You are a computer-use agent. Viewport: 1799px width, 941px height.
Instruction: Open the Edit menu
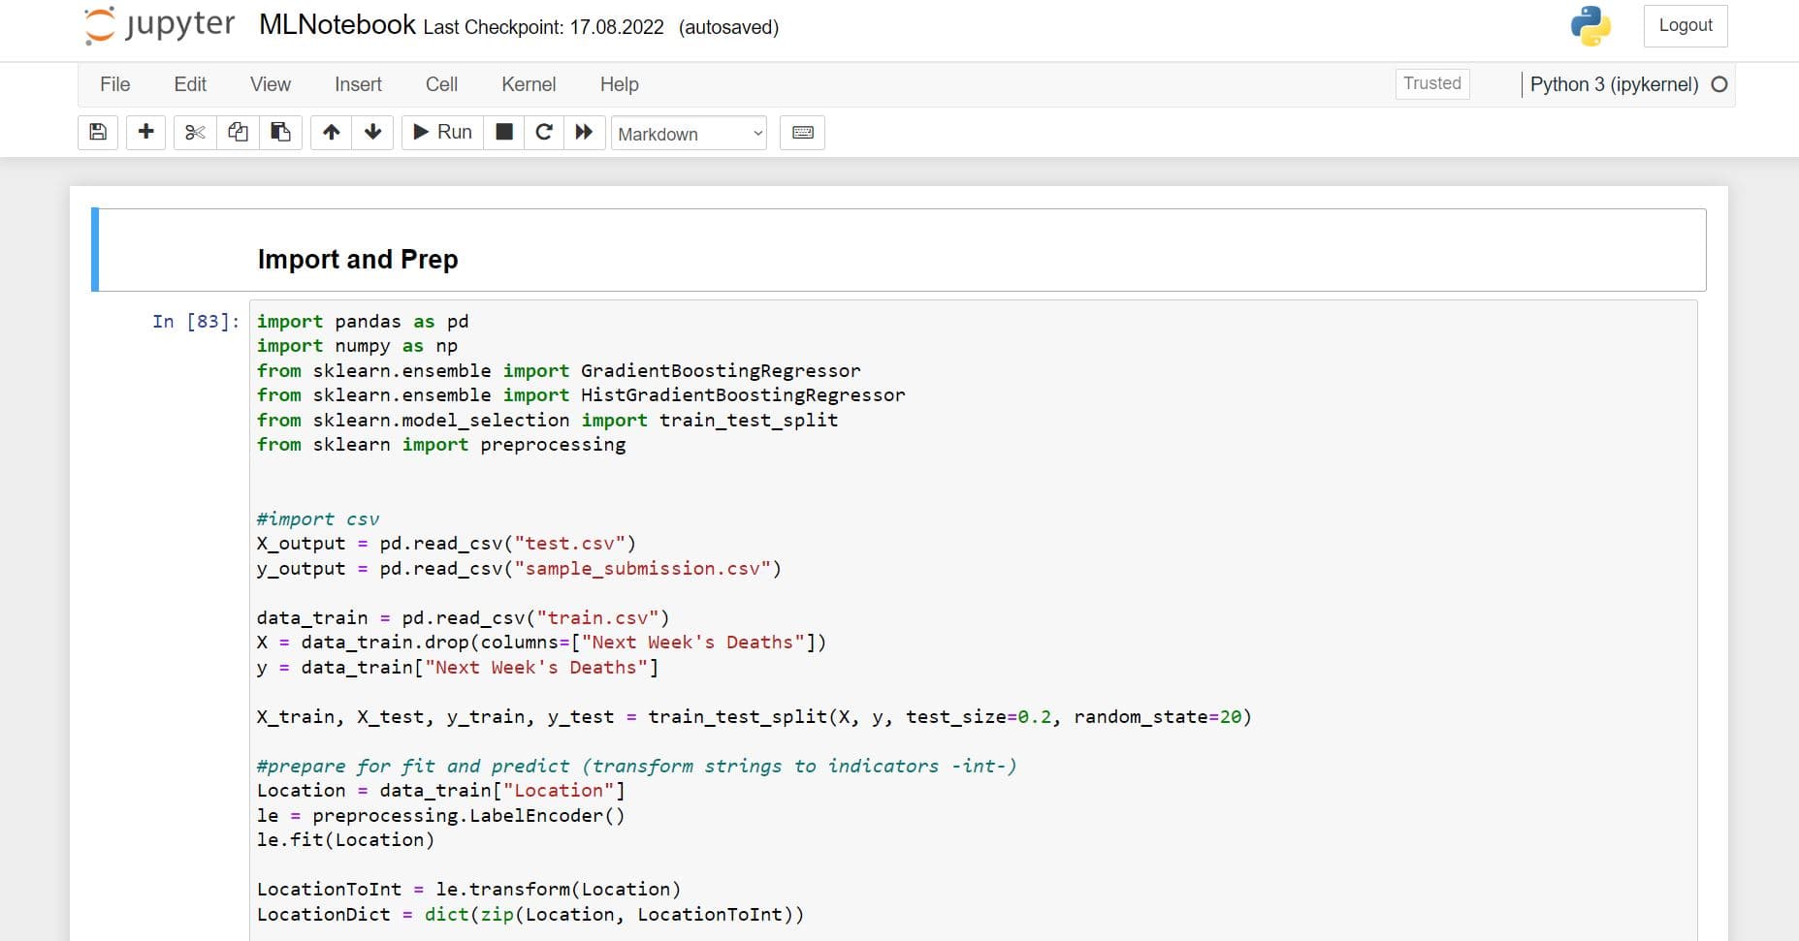[x=190, y=84]
